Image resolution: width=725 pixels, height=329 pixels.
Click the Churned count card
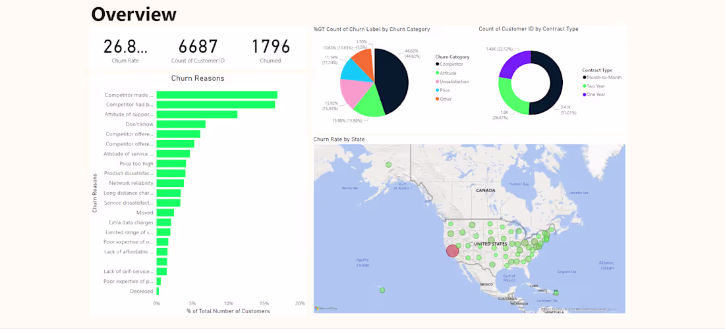[x=270, y=51]
